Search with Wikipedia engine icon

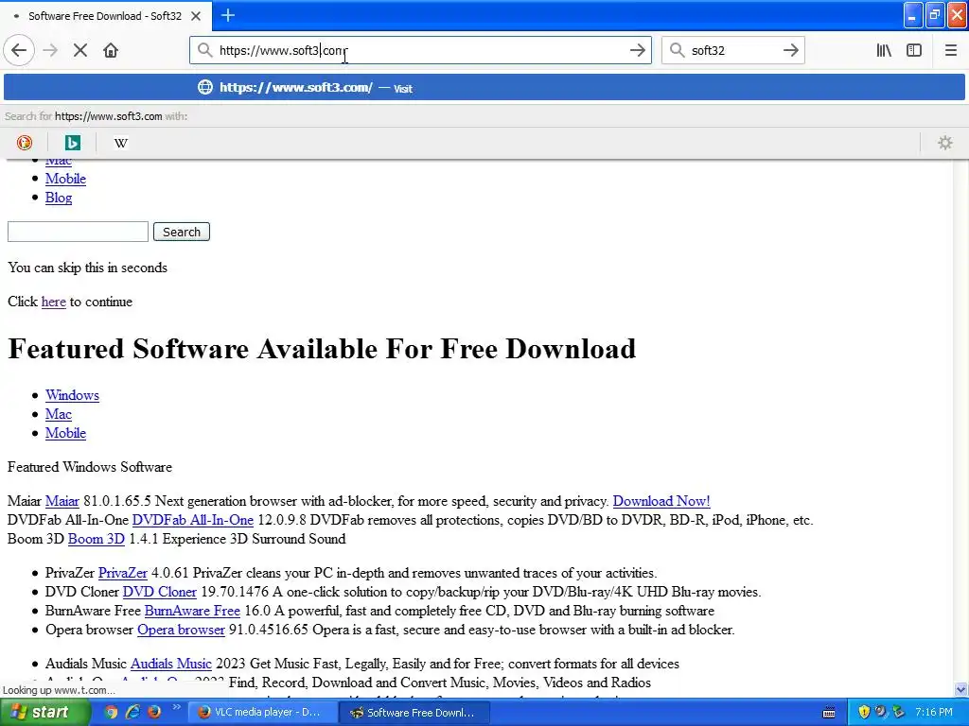120,144
